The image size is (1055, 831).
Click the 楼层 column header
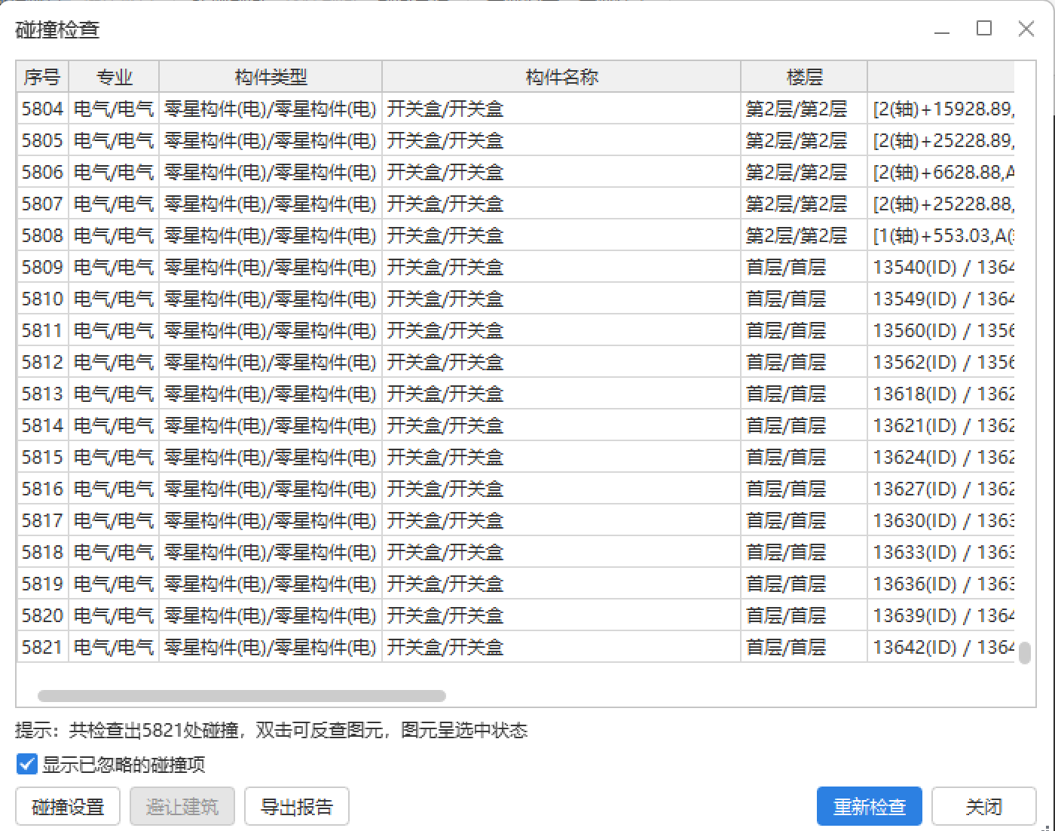[x=804, y=77]
